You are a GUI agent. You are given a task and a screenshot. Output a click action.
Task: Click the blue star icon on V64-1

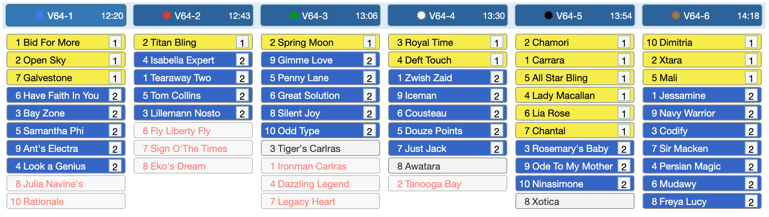tap(39, 16)
